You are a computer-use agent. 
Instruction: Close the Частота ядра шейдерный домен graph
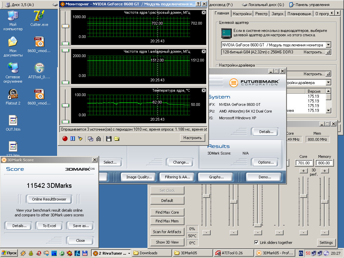[x=204, y=51]
